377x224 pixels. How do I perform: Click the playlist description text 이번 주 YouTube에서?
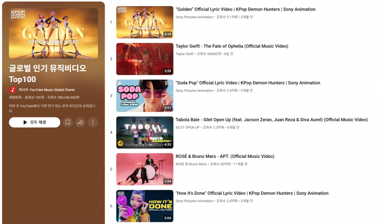coord(52,108)
